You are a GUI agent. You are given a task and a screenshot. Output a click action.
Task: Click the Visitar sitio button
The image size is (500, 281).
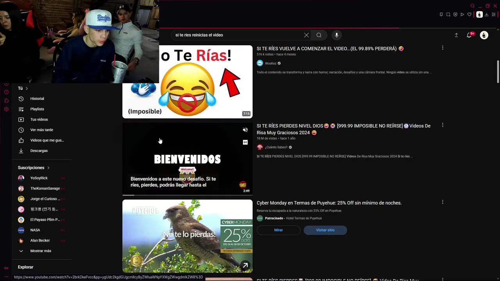325,230
